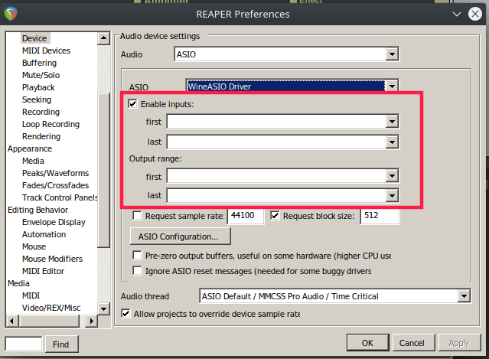Viewport: 489px width, 359px height.
Task: Open MIDI under the Media category
Action: tap(31, 295)
